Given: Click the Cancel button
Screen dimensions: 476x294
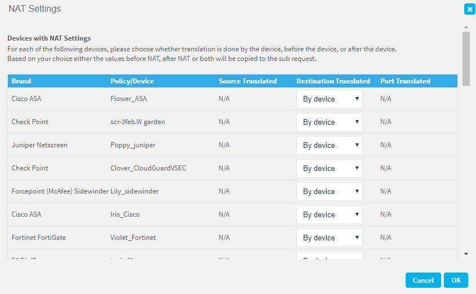Looking at the screenshot, I should [423, 280].
